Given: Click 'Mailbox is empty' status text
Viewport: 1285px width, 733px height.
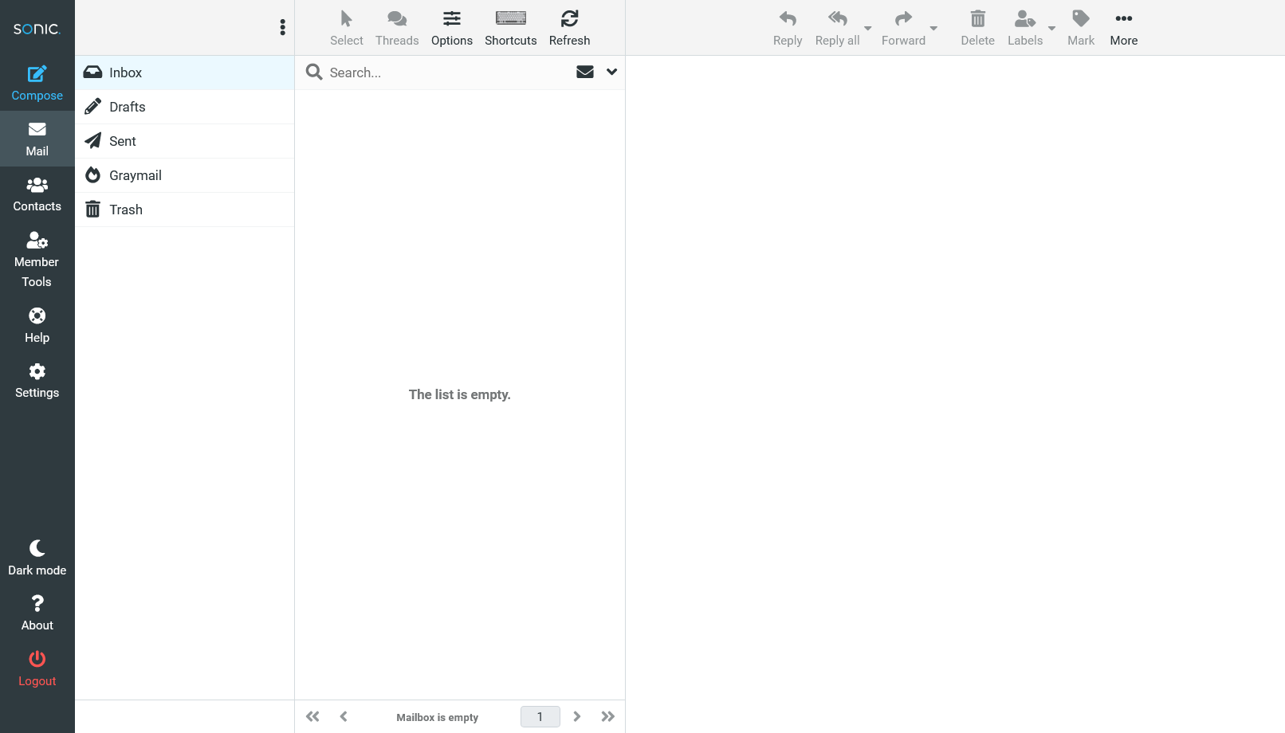Looking at the screenshot, I should [438, 717].
